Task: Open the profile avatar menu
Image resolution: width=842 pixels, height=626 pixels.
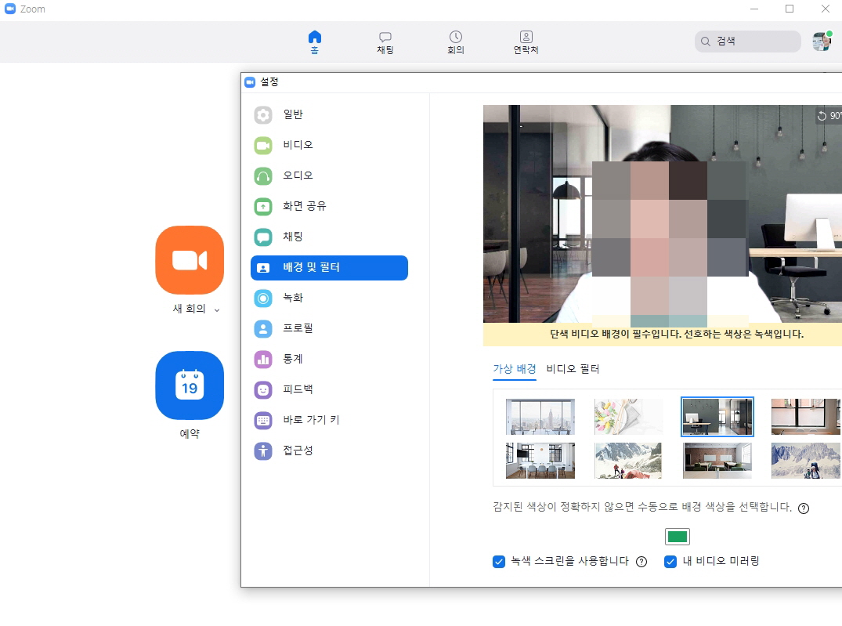Action: (x=822, y=42)
